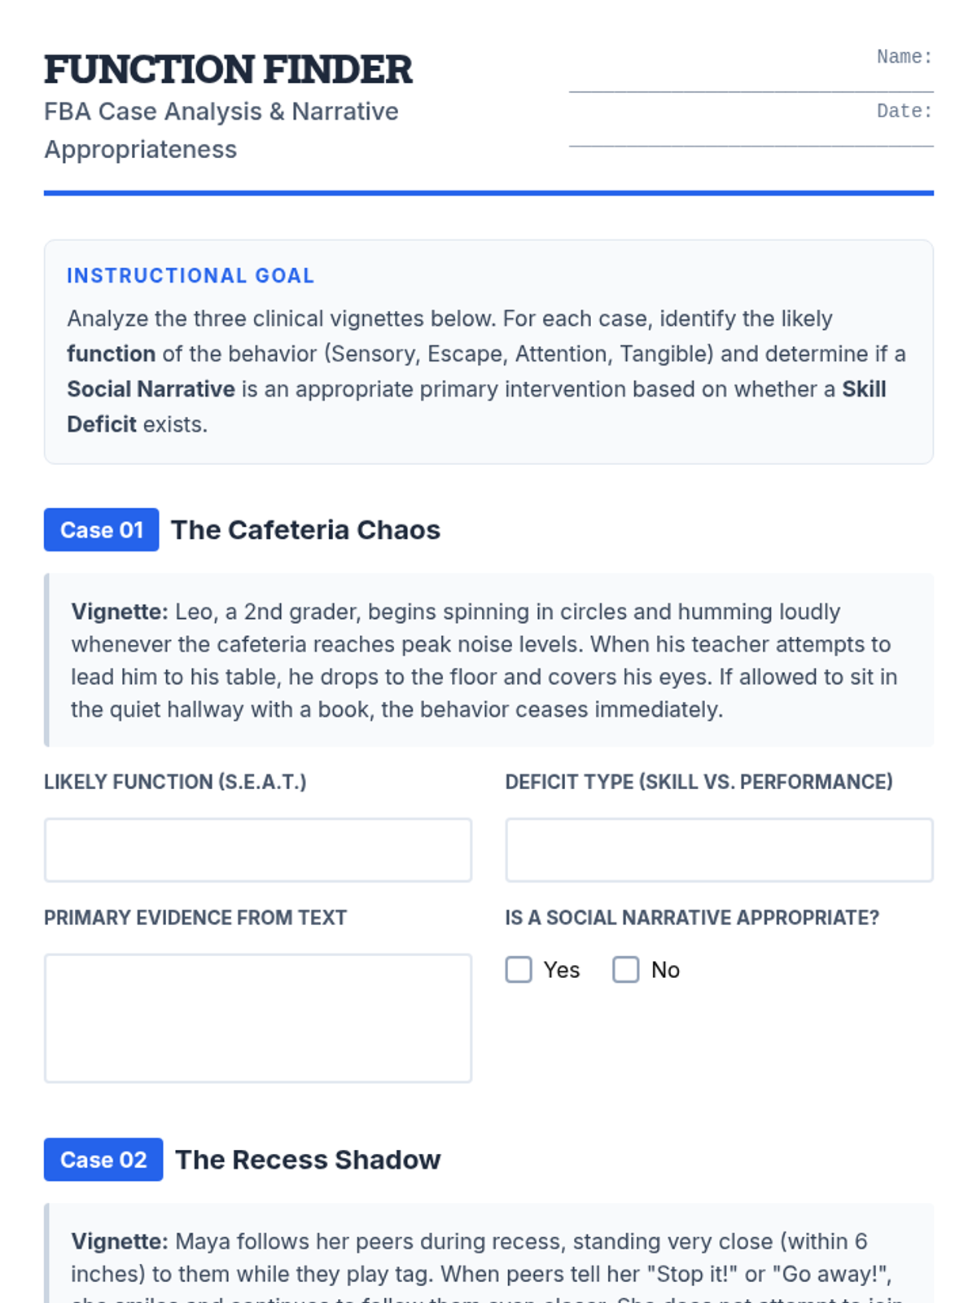
Task: Click the Likely Function (S.E.A.T.) input box
Action: (258, 850)
